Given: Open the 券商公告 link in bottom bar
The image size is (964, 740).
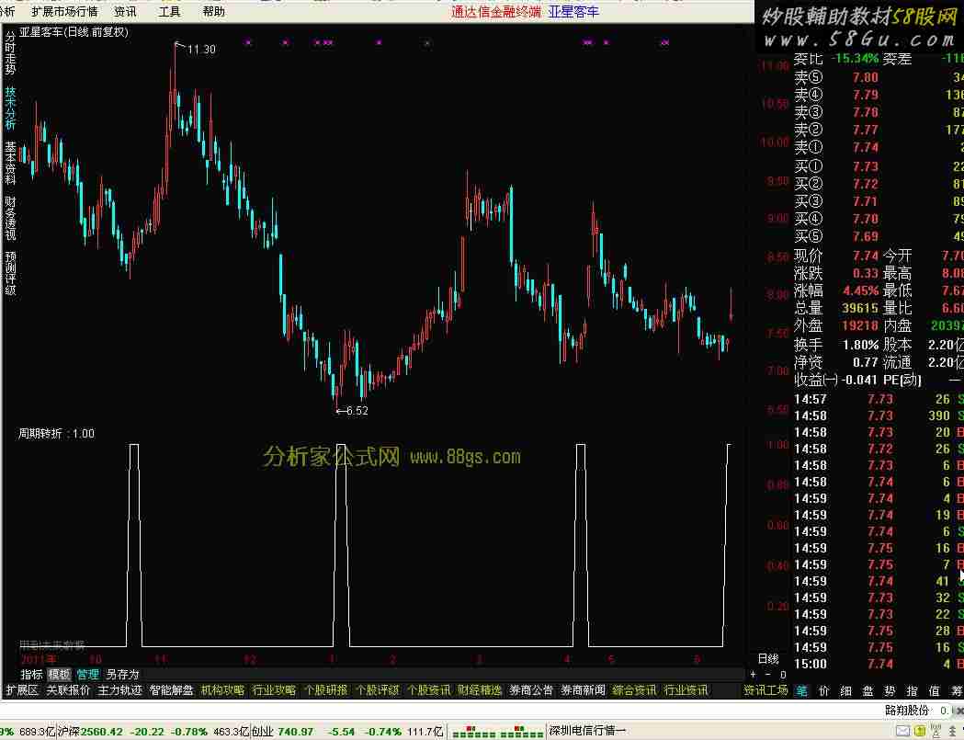Looking at the screenshot, I should 531,690.
